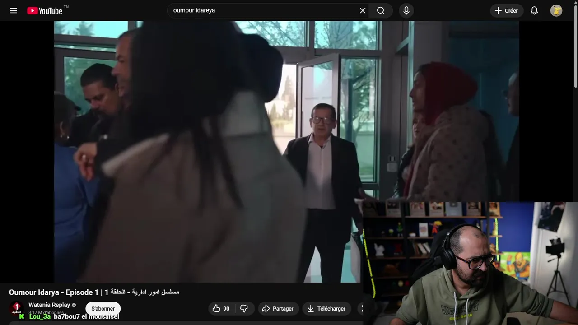Pause the video by clicking the player
Viewport: 578px width, 325px height.
pyautogui.click(x=286, y=152)
